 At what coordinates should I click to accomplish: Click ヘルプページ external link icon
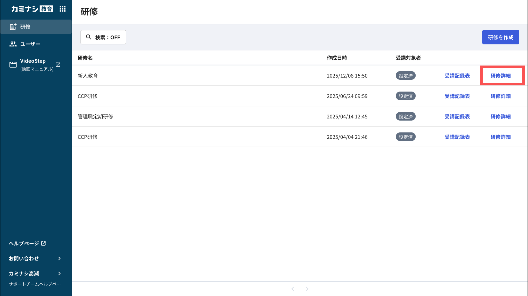click(44, 243)
